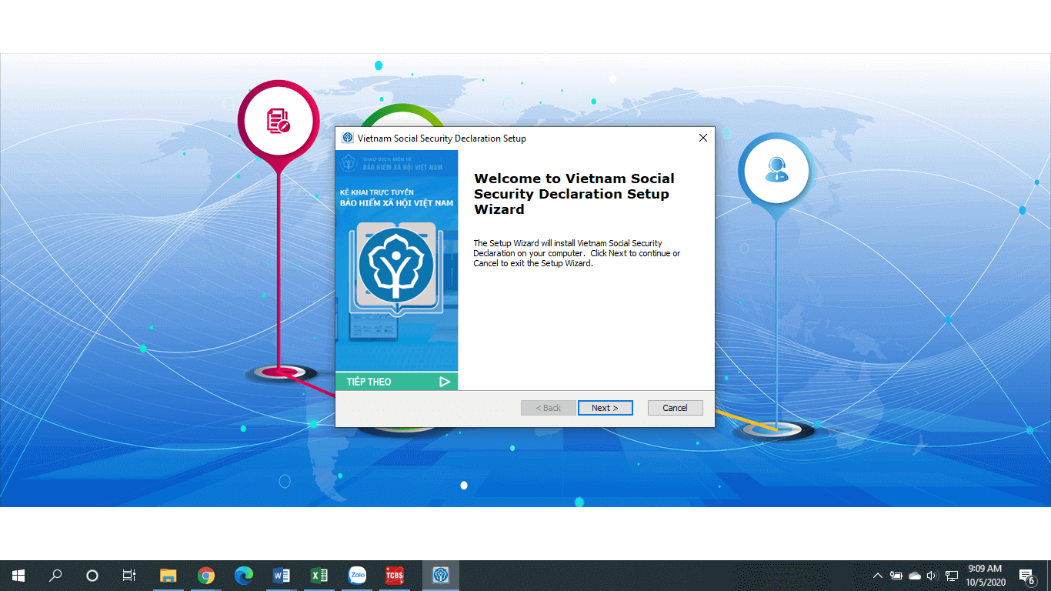Screen dimensions: 1051x591
Task: Launch Microsoft Edge from the taskbar
Action: [243, 576]
